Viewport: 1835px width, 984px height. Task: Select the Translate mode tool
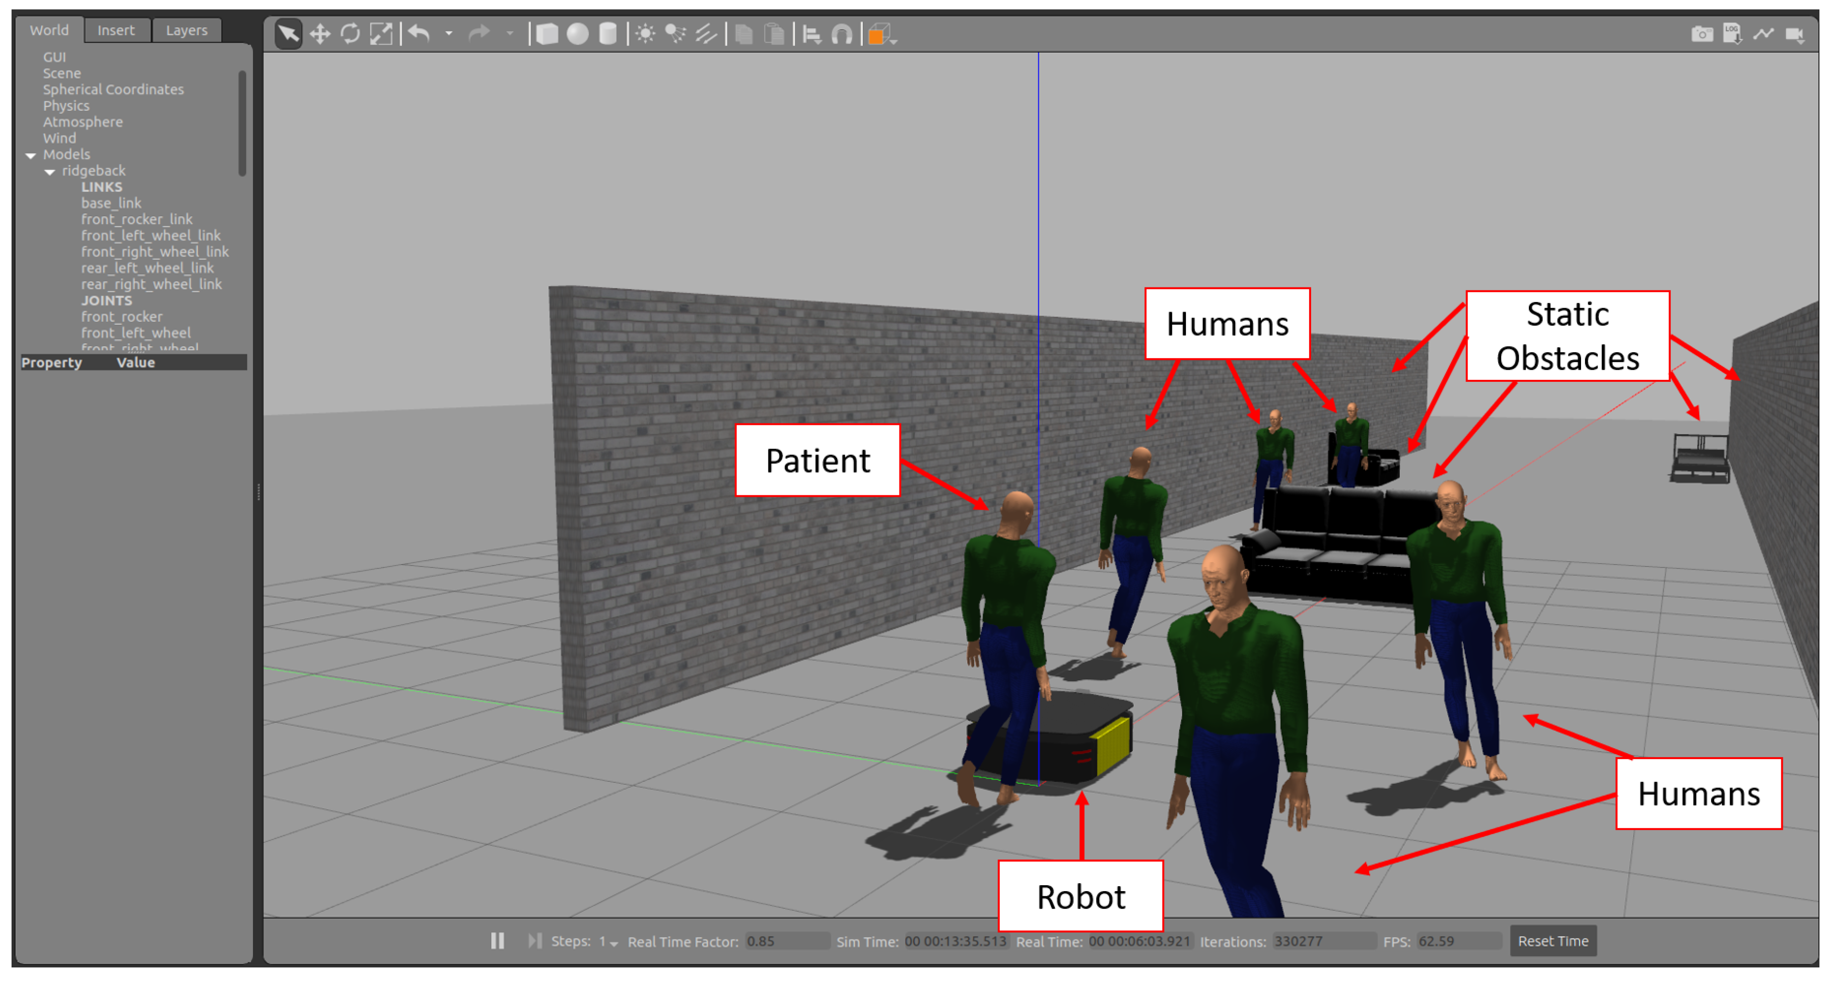(x=320, y=34)
